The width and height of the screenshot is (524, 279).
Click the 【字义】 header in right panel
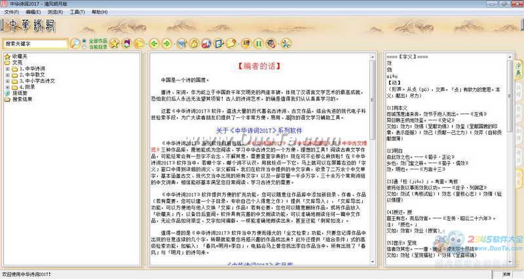click(x=407, y=57)
